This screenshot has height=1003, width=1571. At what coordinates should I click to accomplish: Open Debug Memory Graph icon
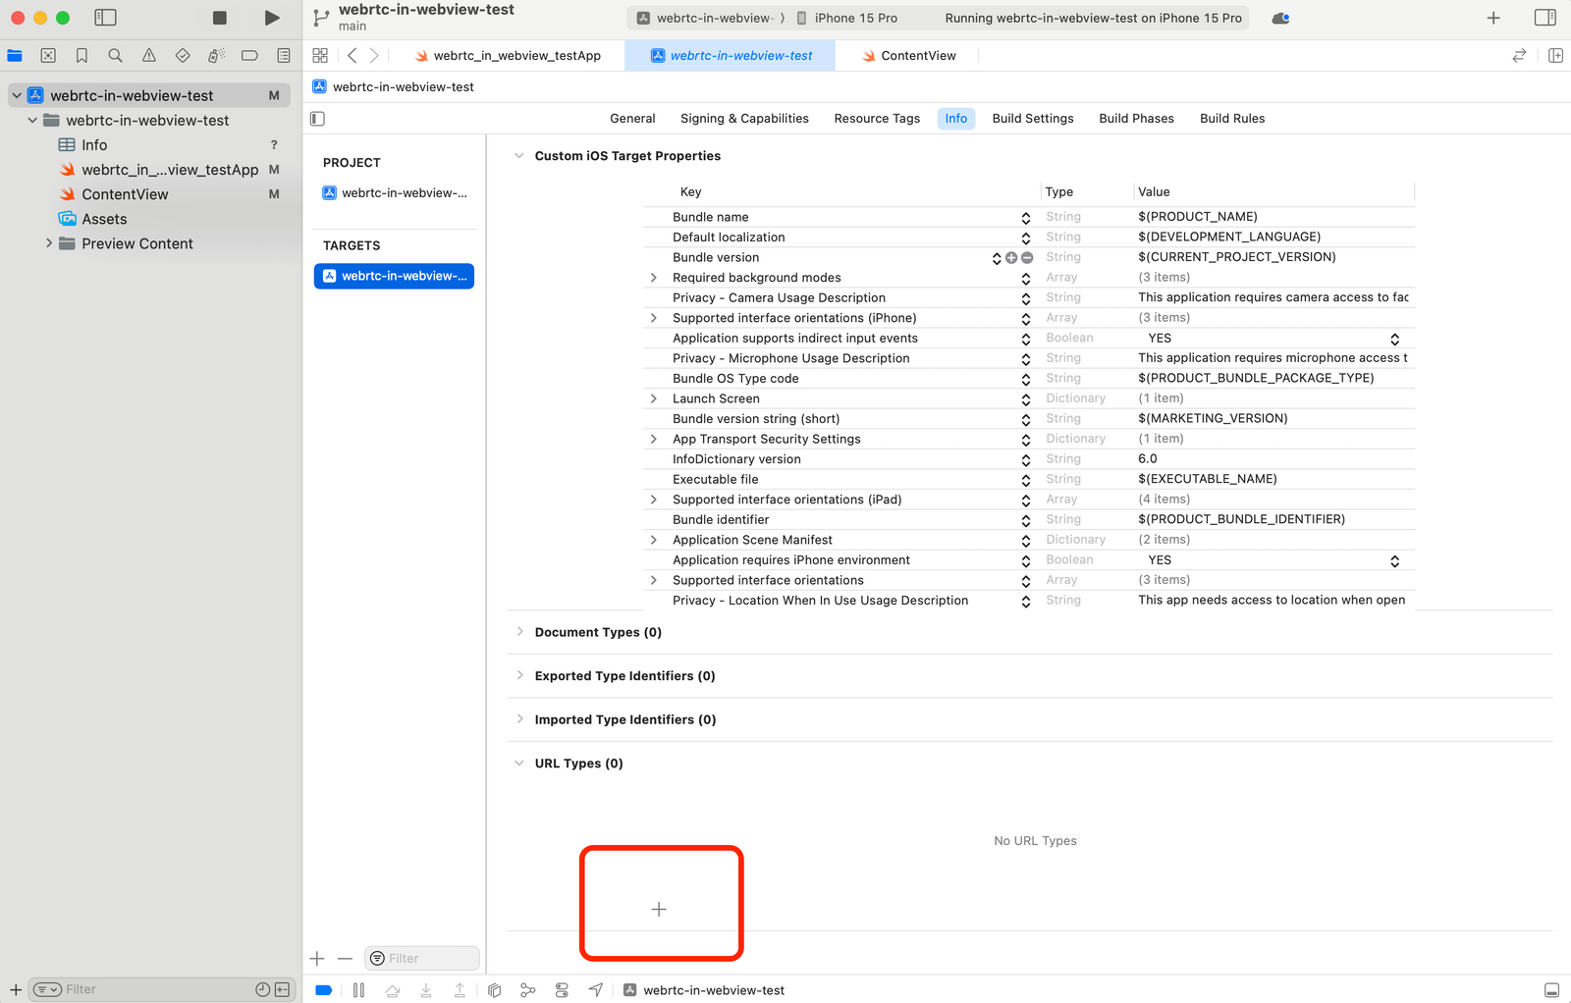pos(528,990)
